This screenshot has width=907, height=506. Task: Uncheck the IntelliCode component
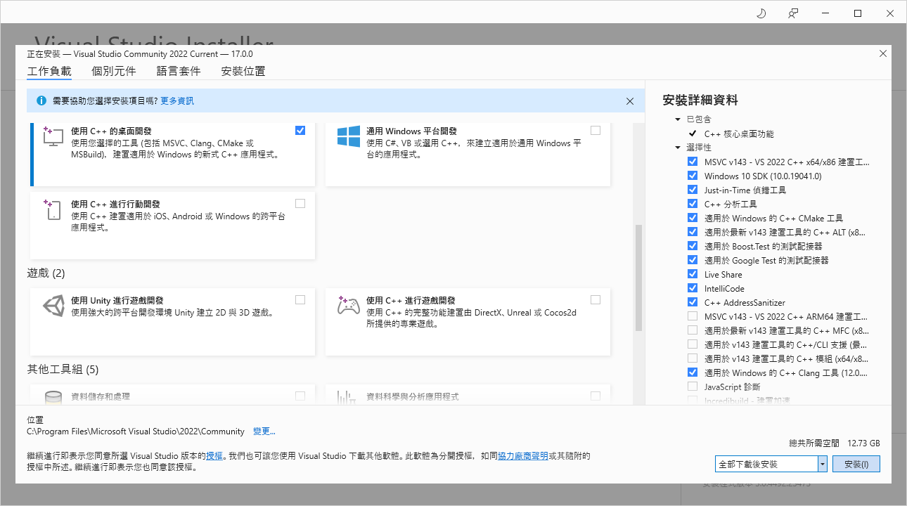click(693, 288)
